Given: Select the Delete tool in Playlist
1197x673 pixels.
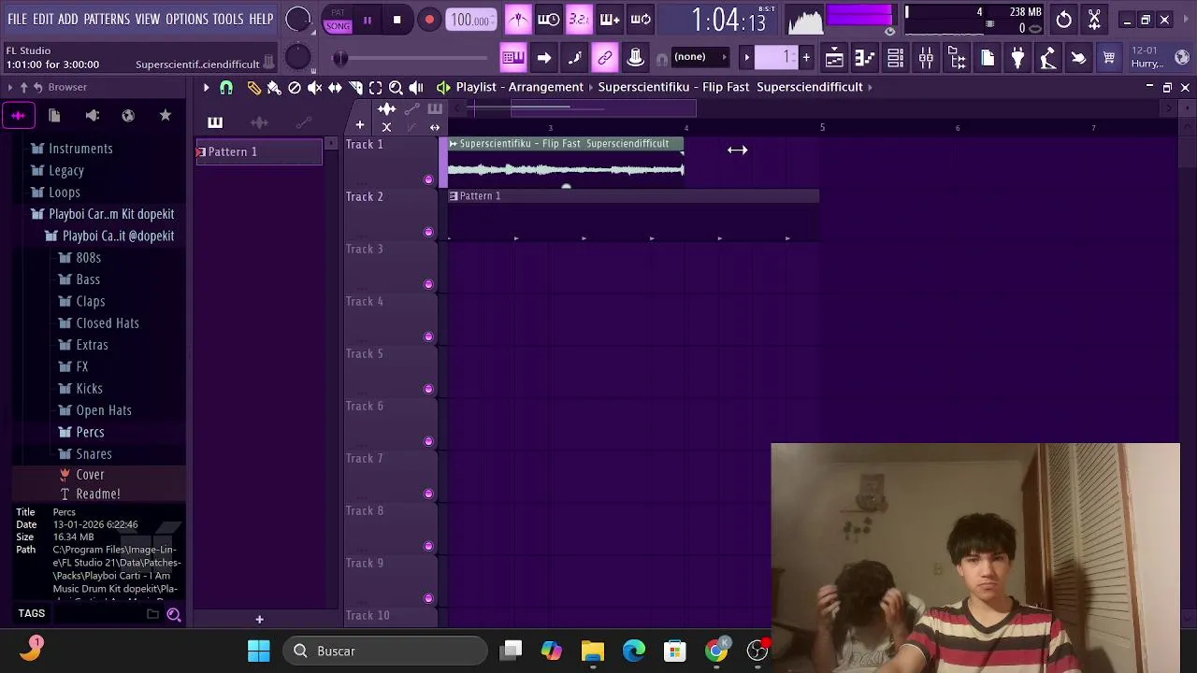Looking at the screenshot, I should [x=295, y=88].
